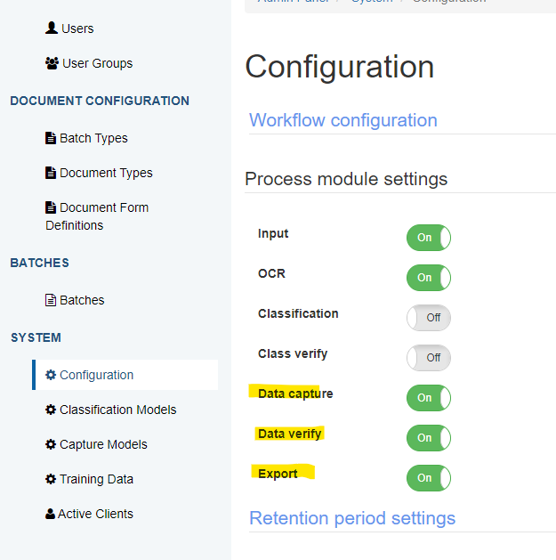The image size is (556, 560).
Task: Toggle the Data capture switch
Action: click(x=429, y=398)
